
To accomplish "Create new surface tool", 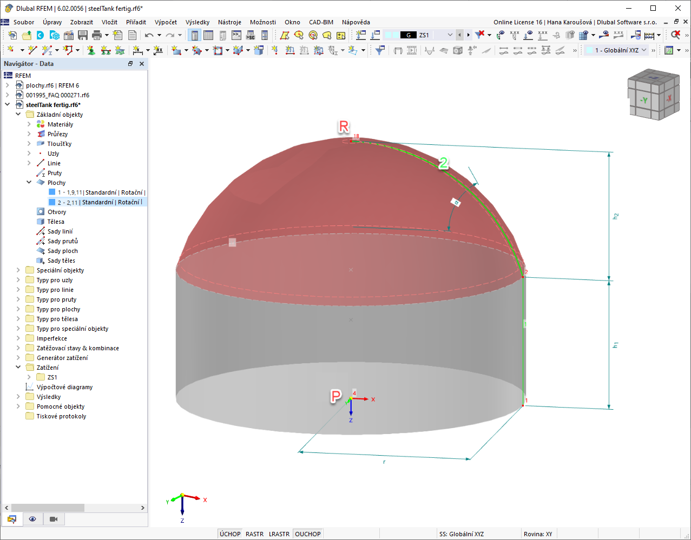I will point(176,50).
